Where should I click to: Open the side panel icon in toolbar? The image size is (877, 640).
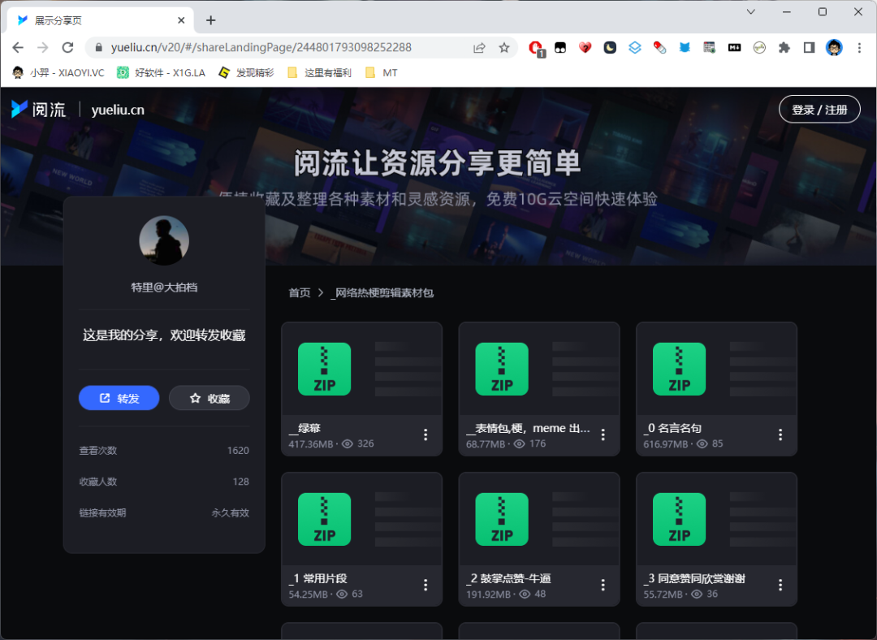(809, 47)
